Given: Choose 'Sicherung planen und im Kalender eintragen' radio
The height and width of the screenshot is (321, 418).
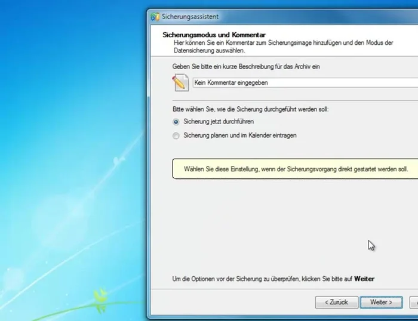Looking at the screenshot, I should click(176, 135).
